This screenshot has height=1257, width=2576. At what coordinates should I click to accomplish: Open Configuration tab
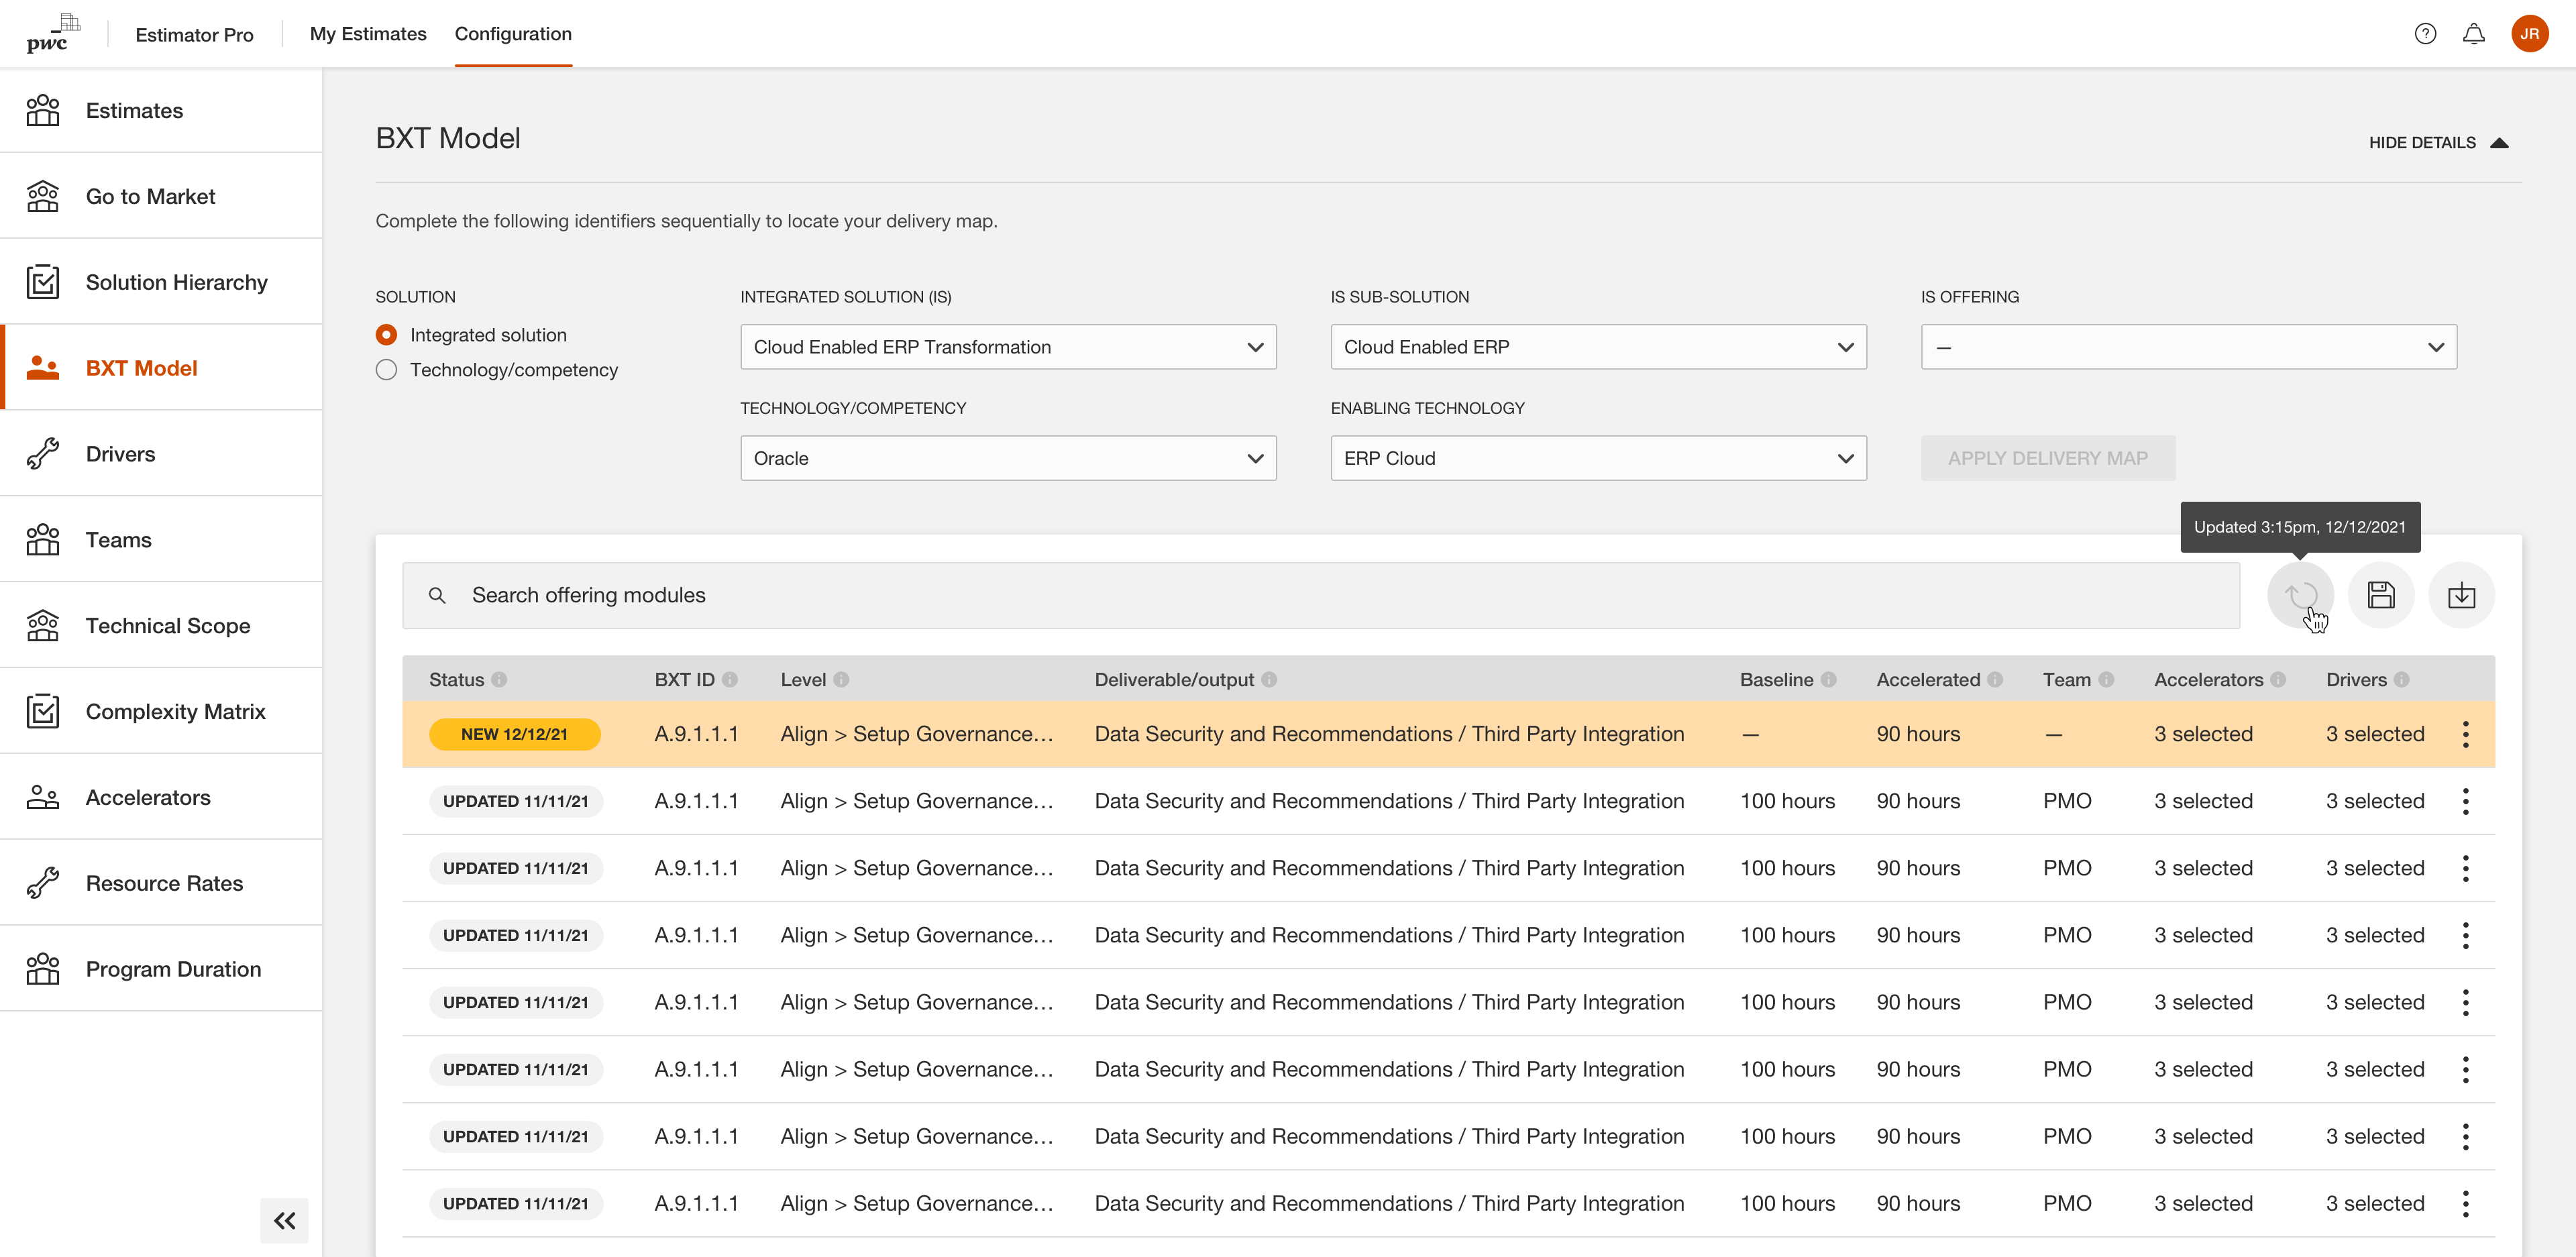click(513, 34)
